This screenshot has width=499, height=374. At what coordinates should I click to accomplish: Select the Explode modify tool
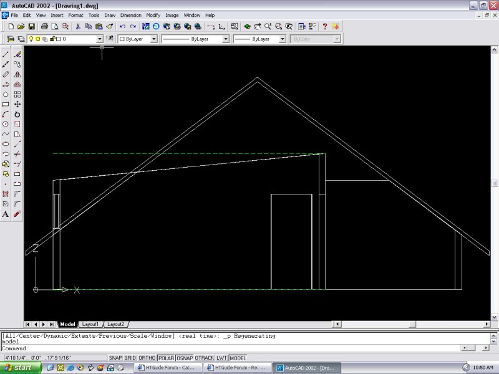point(17,214)
